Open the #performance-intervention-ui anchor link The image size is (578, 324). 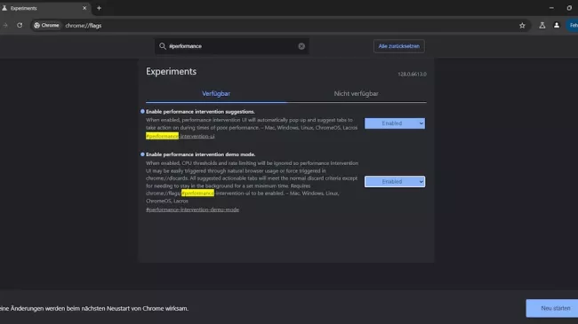pyautogui.click(x=180, y=136)
